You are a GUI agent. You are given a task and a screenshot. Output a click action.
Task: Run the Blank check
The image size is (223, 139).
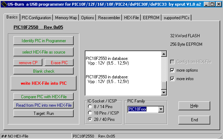click(44, 71)
